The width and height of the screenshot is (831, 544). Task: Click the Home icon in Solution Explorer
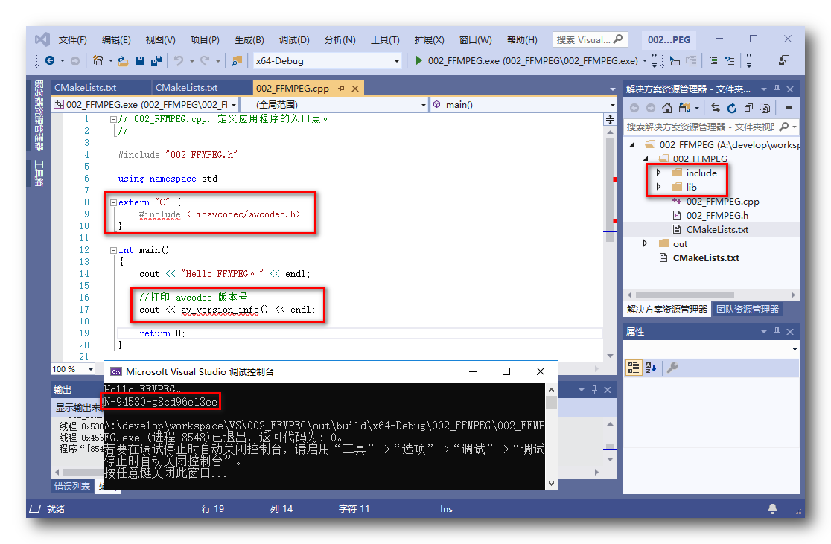[x=667, y=108]
